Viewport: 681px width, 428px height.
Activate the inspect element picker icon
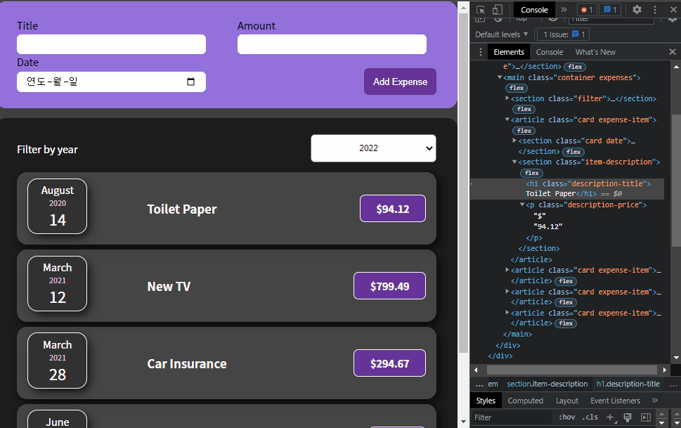[480, 10]
